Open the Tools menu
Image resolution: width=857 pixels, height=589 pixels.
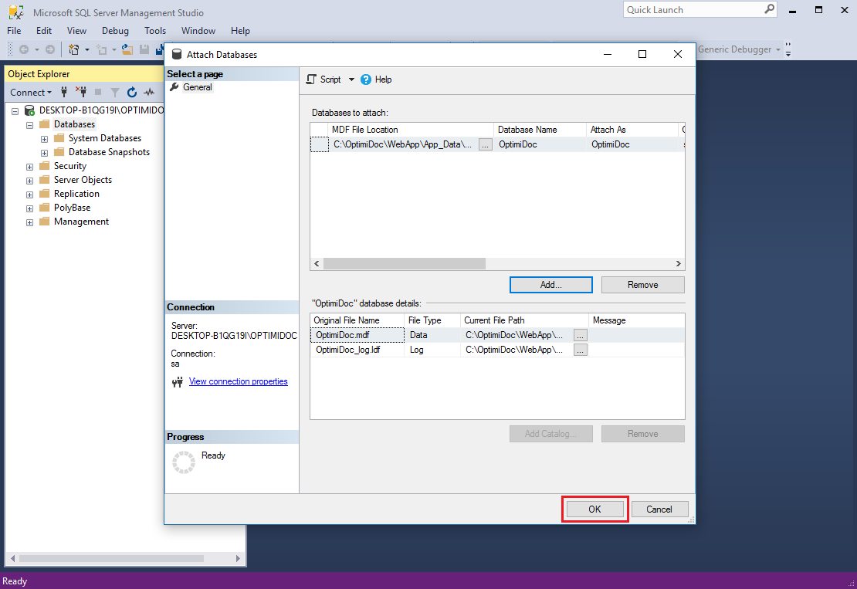coord(155,31)
